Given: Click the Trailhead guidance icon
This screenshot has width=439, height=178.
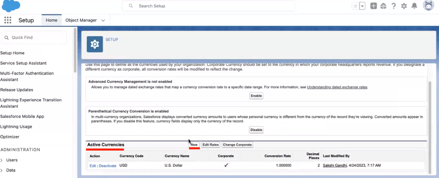Looking at the screenshot, I should tap(383, 6).
